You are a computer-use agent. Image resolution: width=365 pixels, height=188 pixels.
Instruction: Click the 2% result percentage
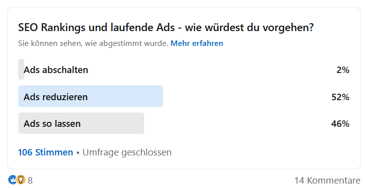click(343, 70)
